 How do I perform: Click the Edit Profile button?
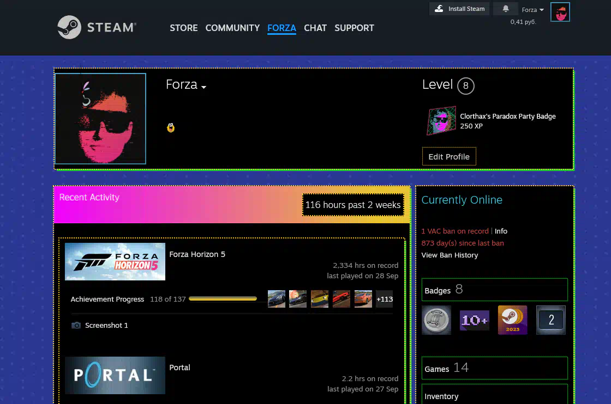[x=449, y=156]
